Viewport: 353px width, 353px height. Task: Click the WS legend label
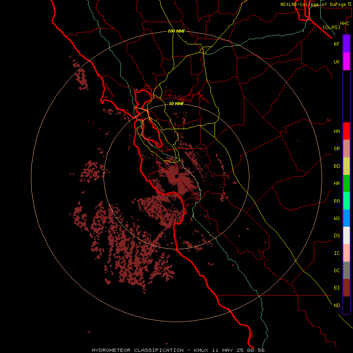(x=337, y=218)
